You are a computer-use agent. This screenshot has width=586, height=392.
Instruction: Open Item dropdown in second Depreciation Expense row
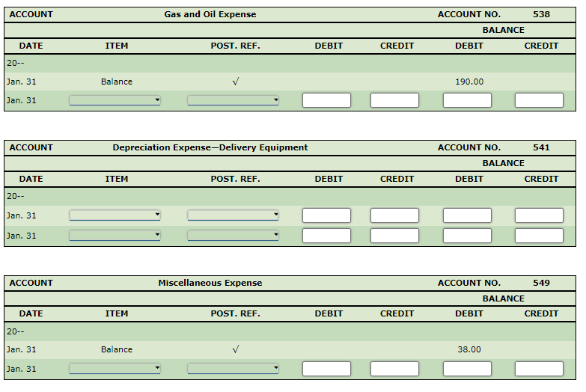point(115,236)
